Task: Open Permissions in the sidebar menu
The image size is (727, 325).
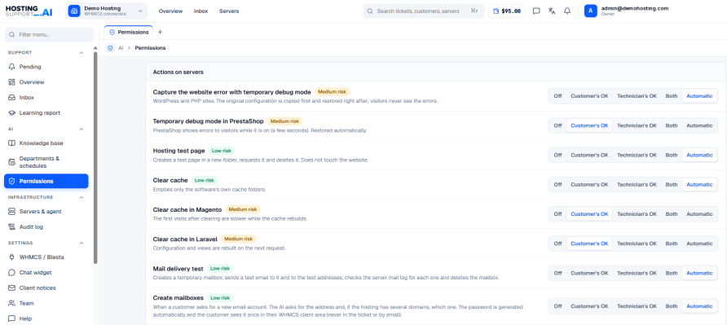Action: 46,182
